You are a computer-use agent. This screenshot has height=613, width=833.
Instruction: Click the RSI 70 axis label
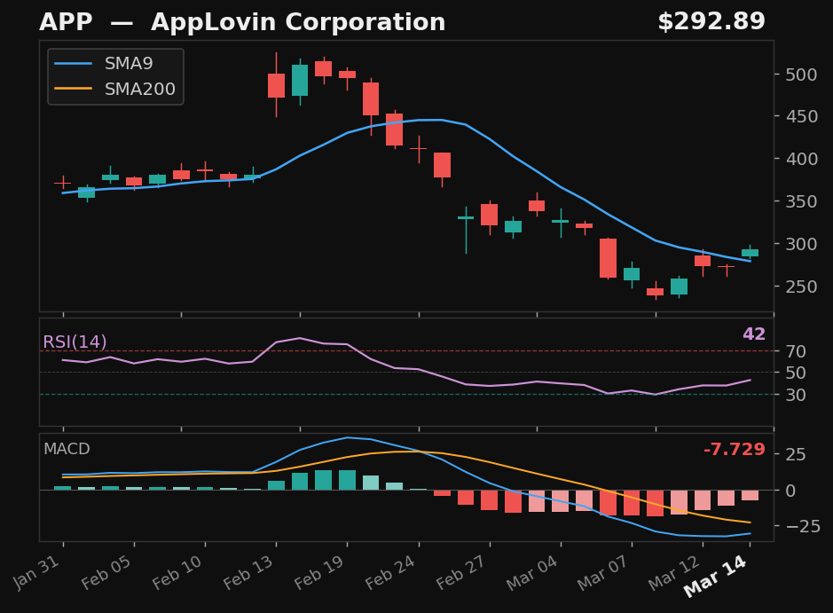coord(797,351)
